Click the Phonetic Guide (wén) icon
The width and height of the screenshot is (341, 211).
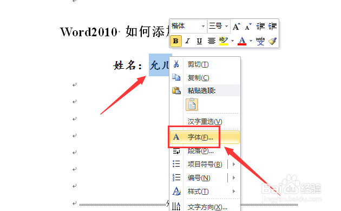pos(260,41)
